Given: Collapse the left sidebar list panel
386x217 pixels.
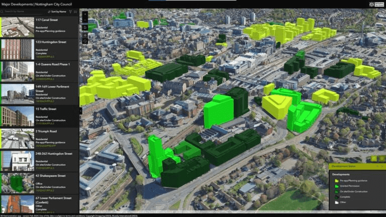Looking at the screenshot, I should [x=80, y=111].
